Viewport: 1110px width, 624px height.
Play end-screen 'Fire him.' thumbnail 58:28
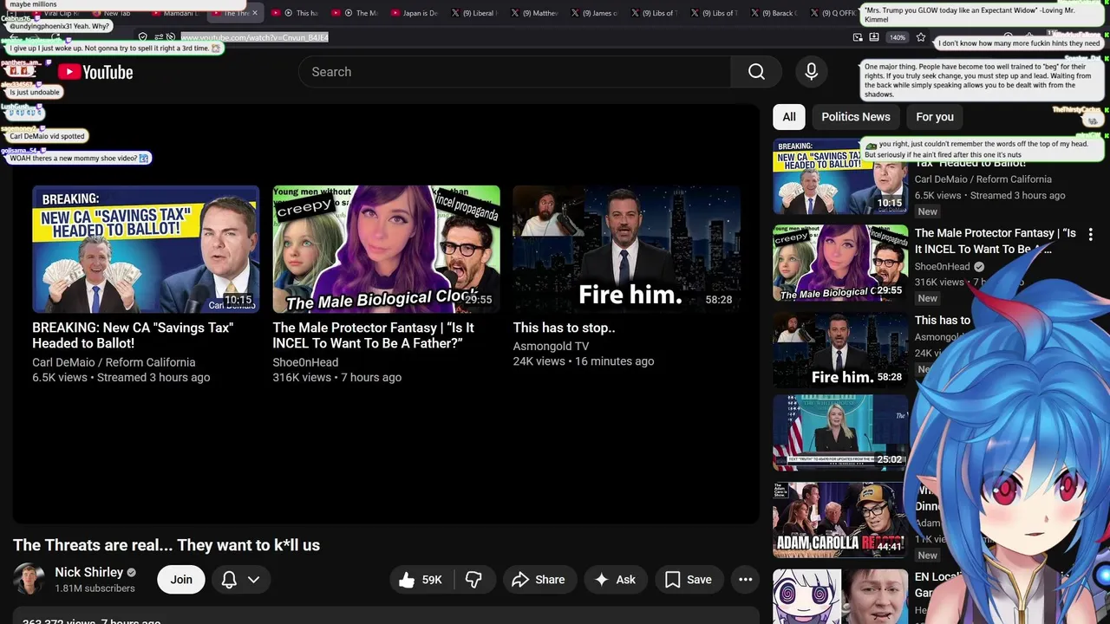point(626,249)
